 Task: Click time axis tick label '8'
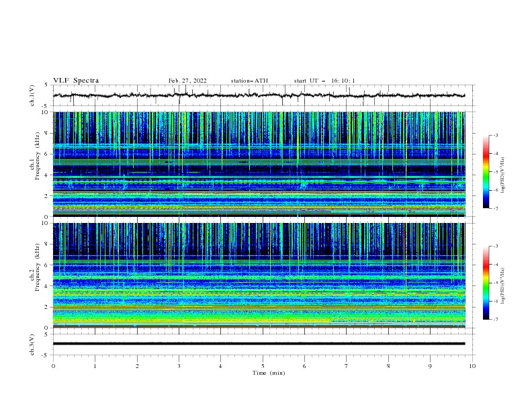point(388,366)
